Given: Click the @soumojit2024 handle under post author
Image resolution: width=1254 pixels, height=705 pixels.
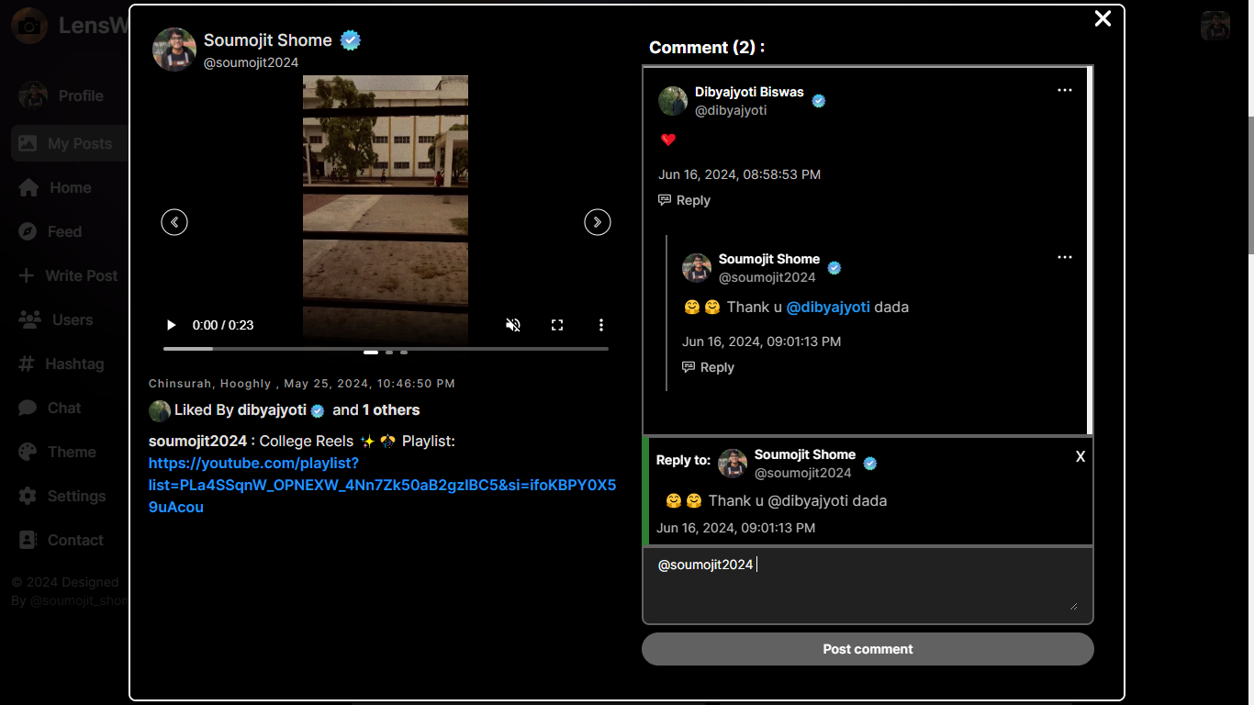Looking at the screenshot, I should (252, 62).
